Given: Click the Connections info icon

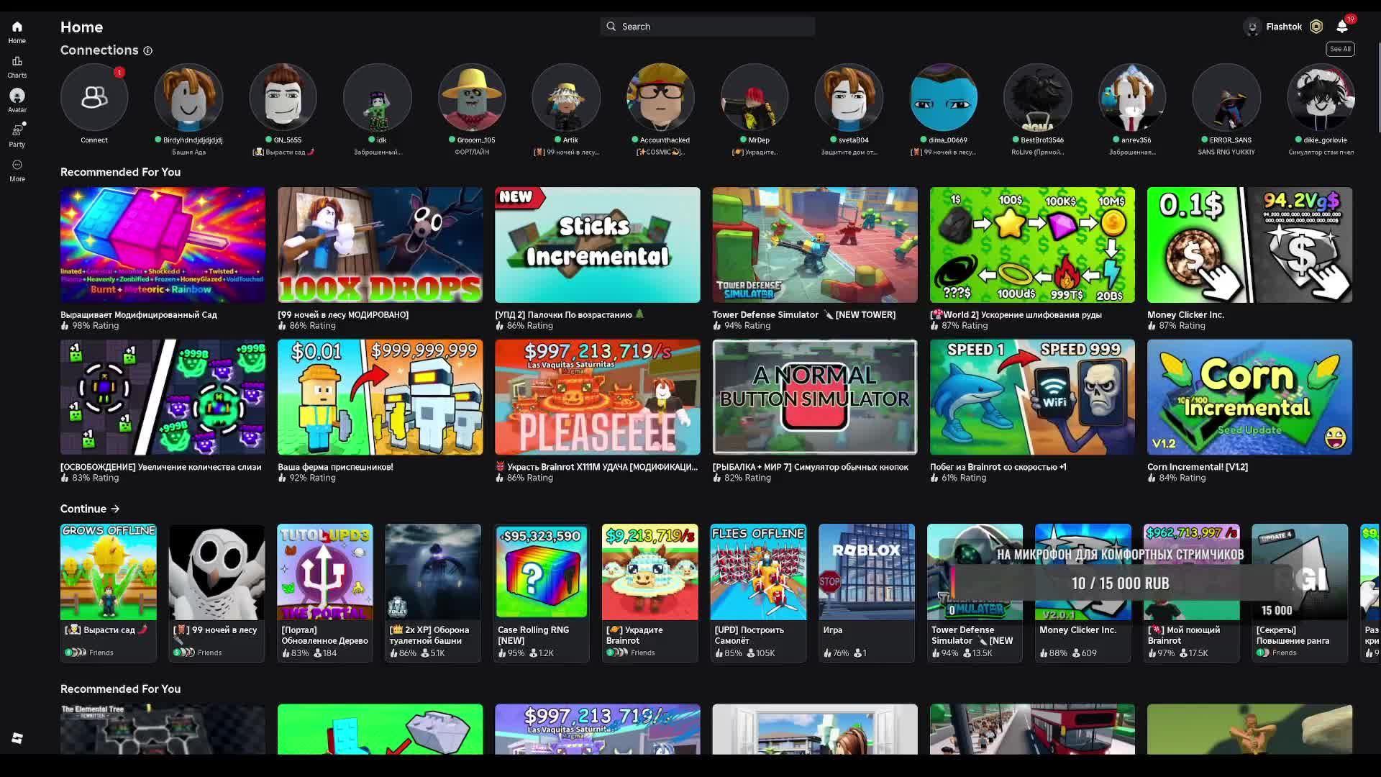Looking at the screenshot, I should point(147,50).
